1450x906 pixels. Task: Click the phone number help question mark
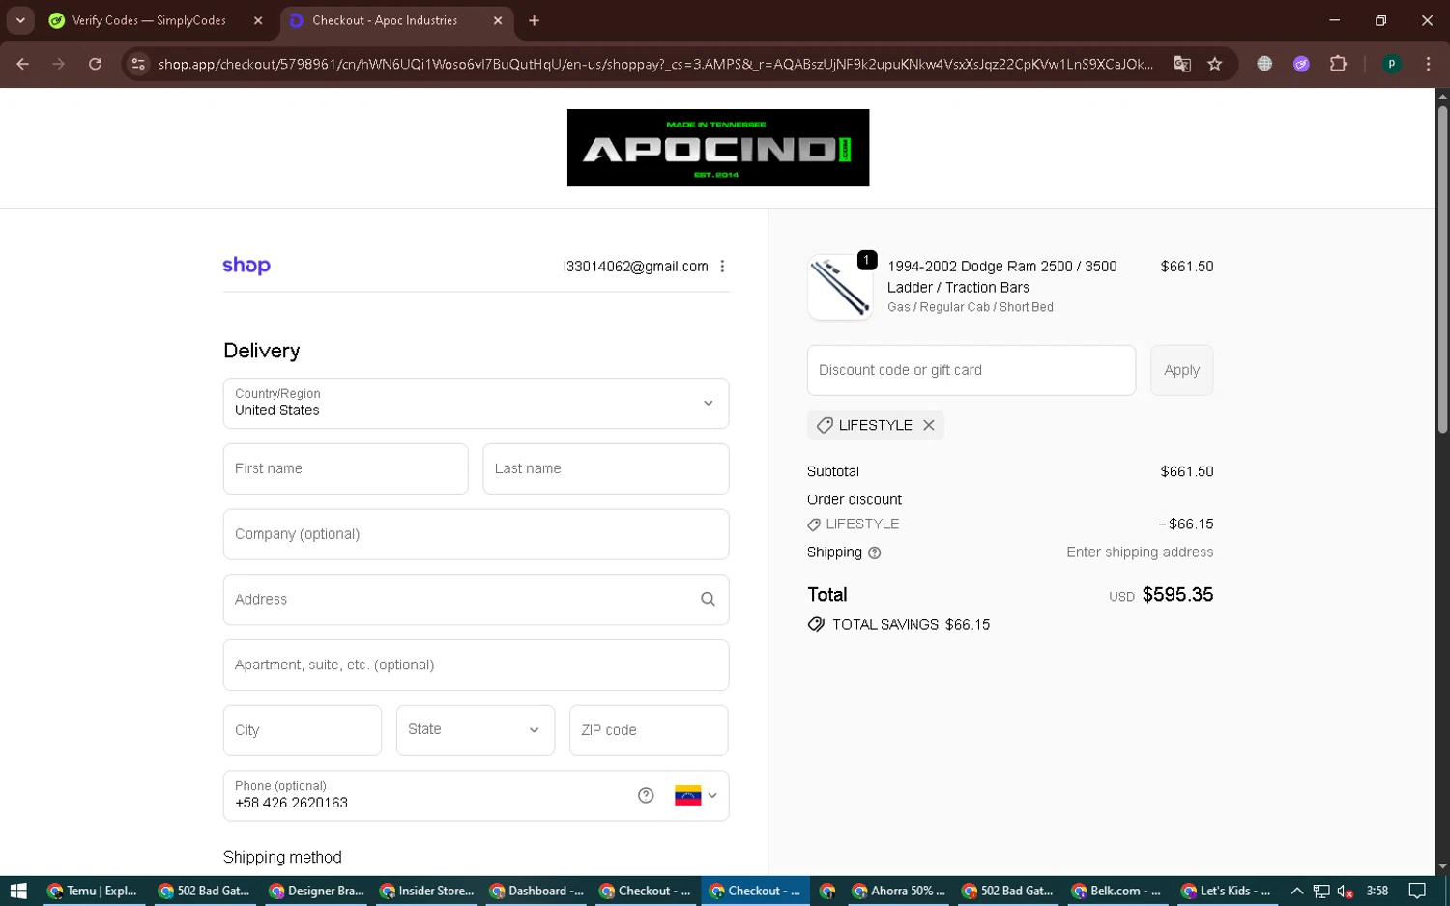646,795
